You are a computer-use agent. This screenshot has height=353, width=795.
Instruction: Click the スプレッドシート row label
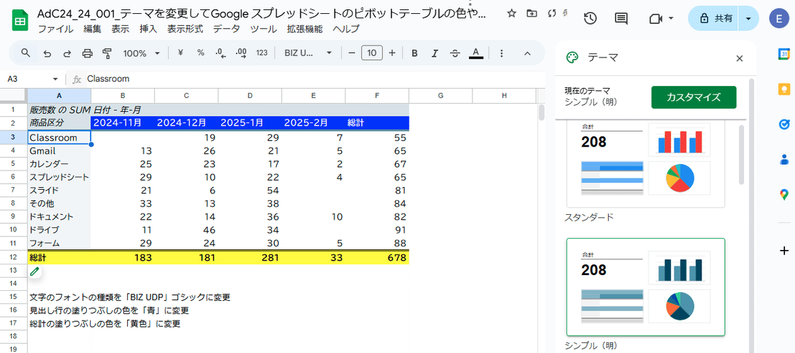click(59, 177)
